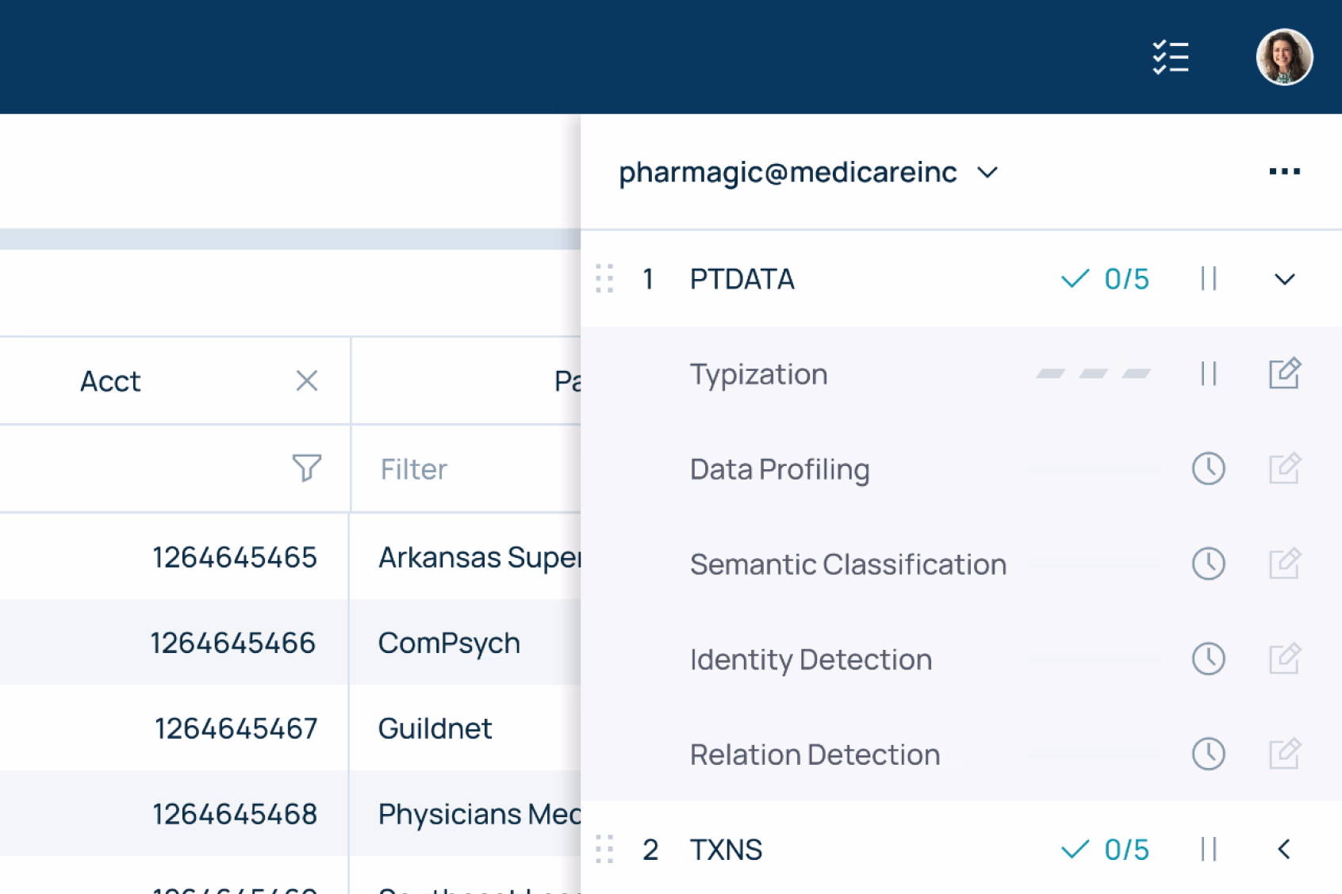The image size is (1342, 894).
Task: Click the clock icon for Identity Detection
Action: click(x=1209, y=659)
